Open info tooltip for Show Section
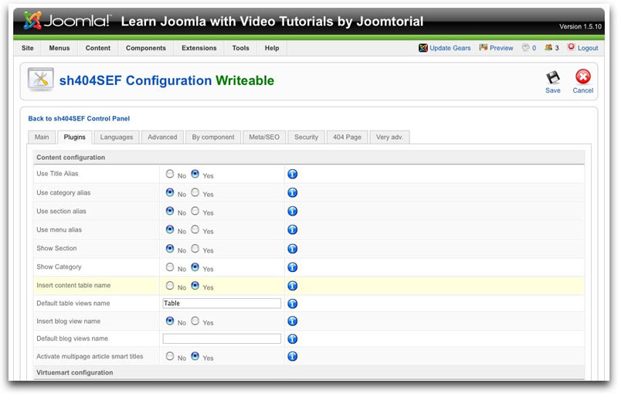The image size is (618, 394). coord(293,249)
